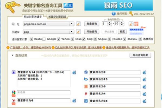
Task: Toggle the select-all engines checkbox
Action: point(140,39)
